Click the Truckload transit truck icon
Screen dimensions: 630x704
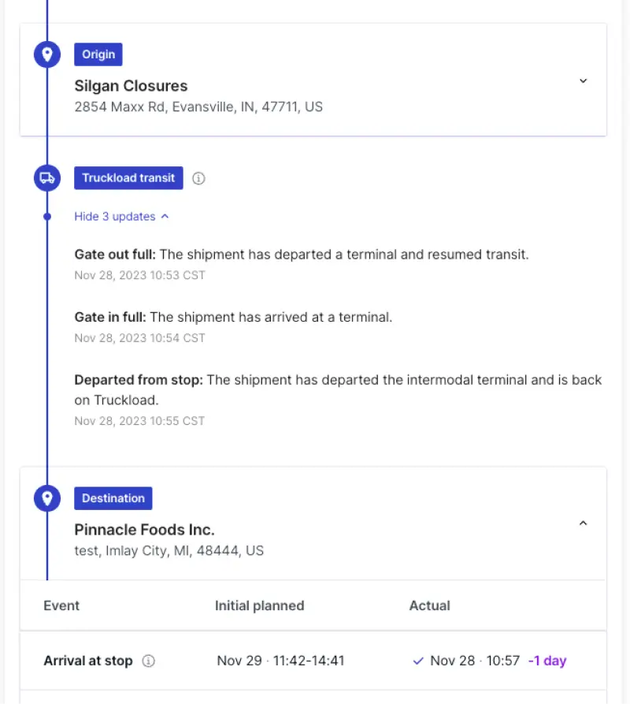coord(47,178)
